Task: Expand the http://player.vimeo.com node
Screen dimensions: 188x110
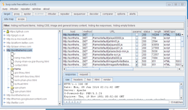Action: [4, 46]
